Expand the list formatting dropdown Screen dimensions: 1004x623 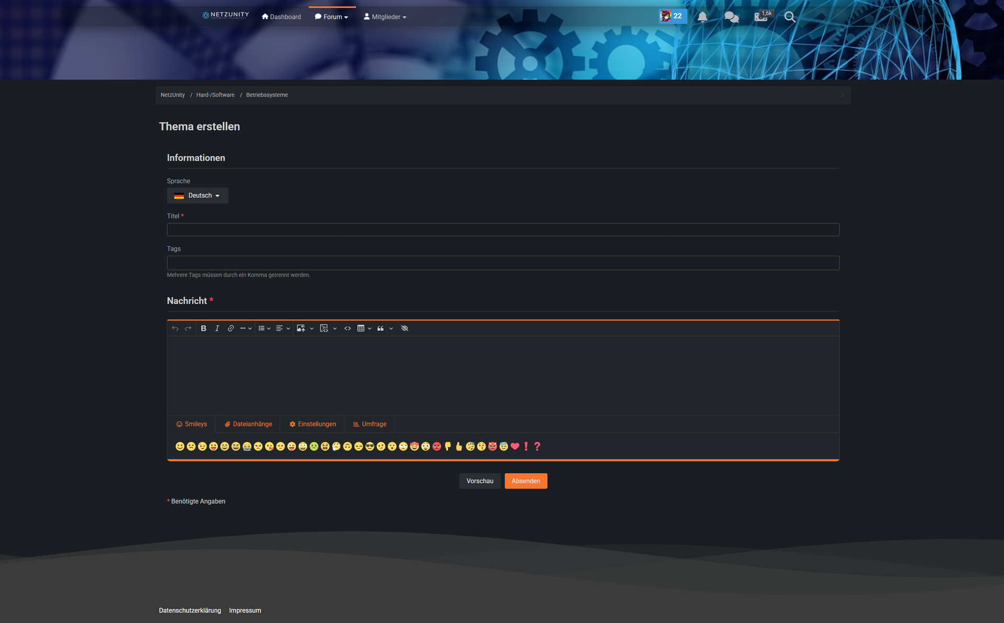click(264, 328)
